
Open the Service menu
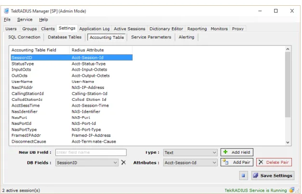pyautogui.click(x=25, y=19)
